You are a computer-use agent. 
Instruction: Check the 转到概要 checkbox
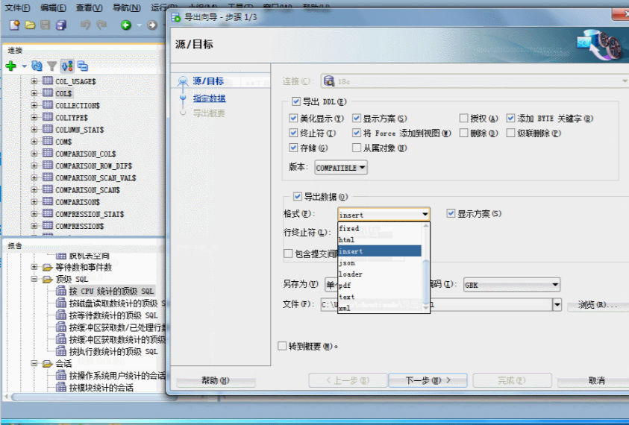(x=282, y=346)
